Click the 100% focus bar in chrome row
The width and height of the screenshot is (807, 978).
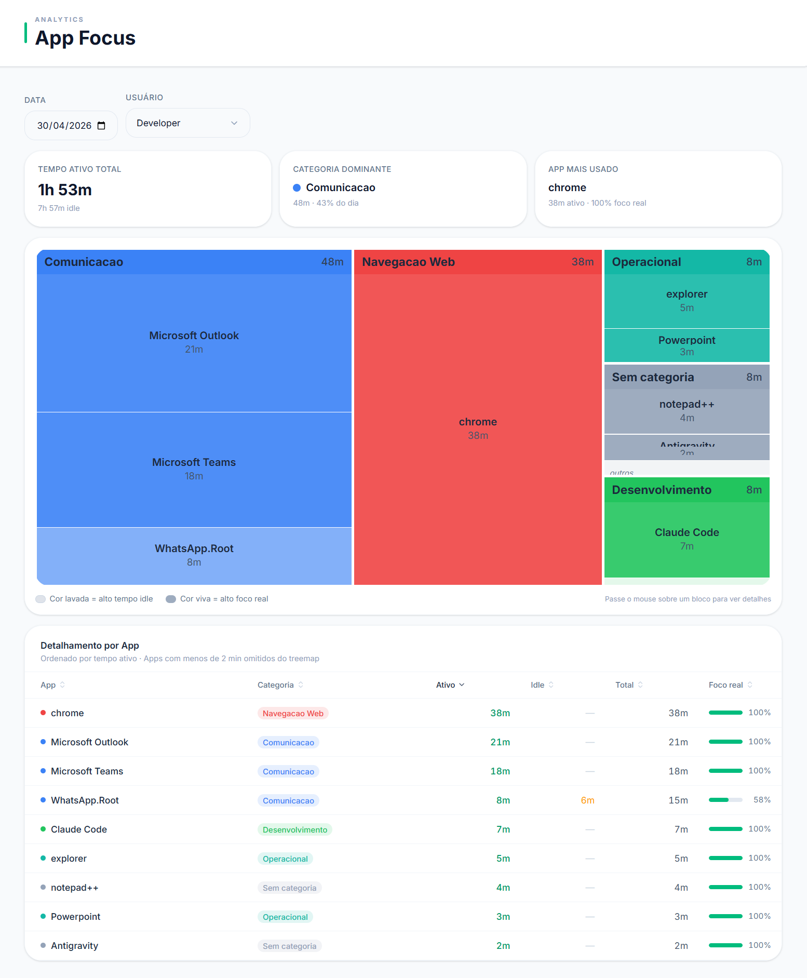725,713
